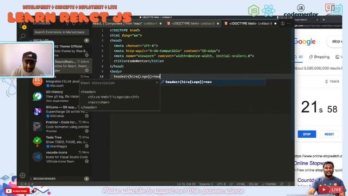This screenshot has height=196, width=348.
Task: Click the timer hourglass icon in Google
Action: coord(326,82)
